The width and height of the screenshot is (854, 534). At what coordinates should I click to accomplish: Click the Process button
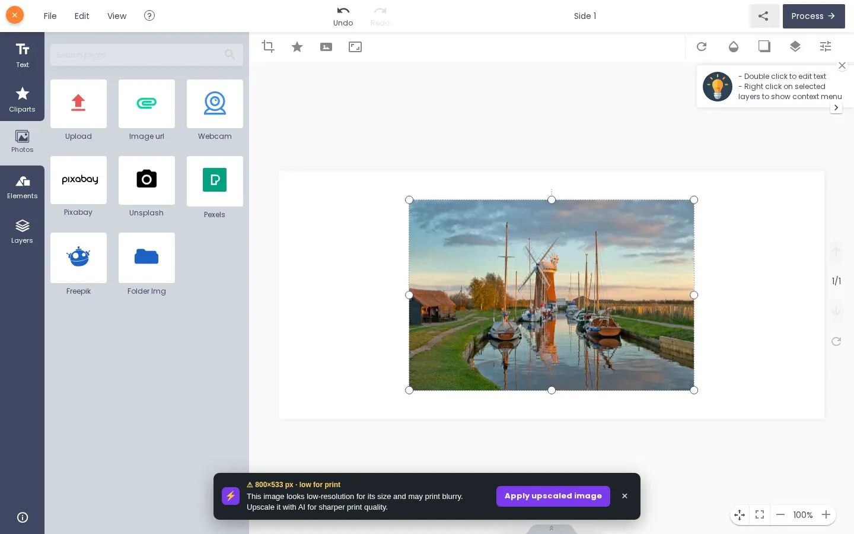(x=814, y=16)
